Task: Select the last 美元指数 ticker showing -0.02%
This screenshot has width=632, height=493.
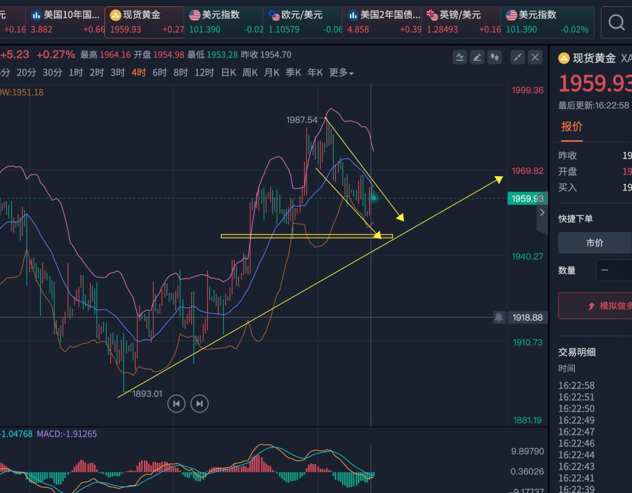Action: click(x=547, y=22)
